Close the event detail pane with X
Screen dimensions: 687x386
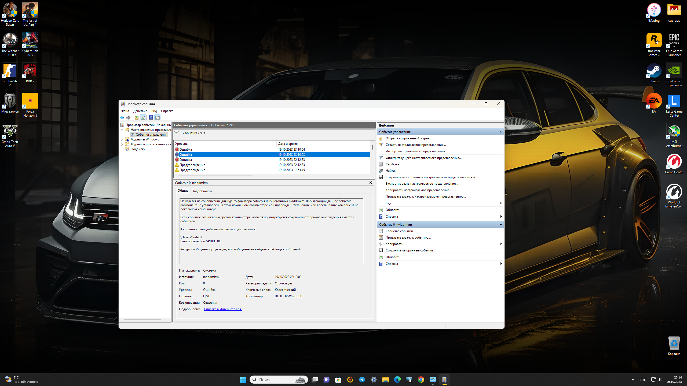pos(371,183)
